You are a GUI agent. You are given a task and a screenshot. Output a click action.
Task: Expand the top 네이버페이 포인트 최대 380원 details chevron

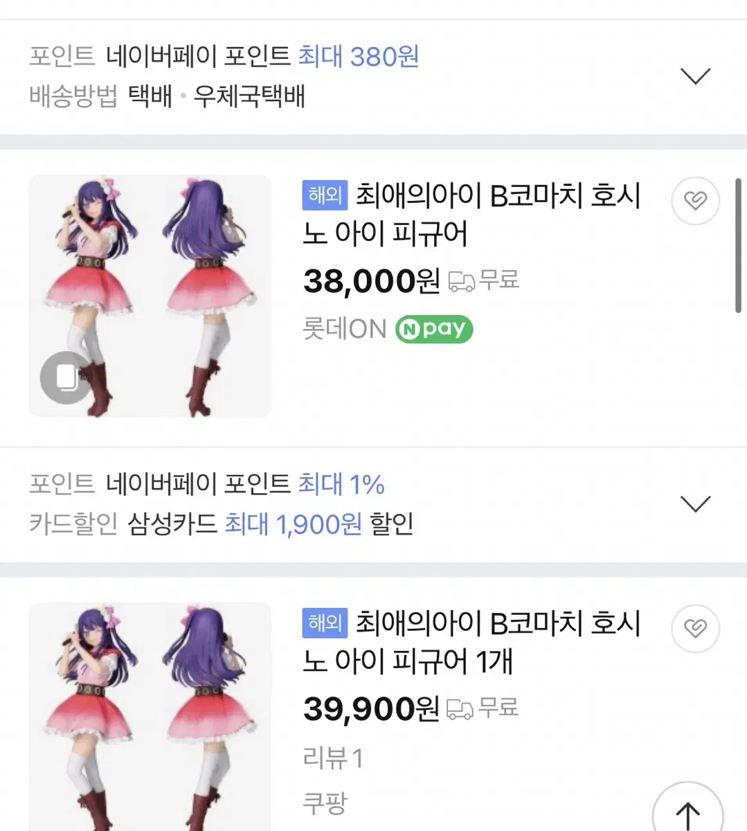695,75
